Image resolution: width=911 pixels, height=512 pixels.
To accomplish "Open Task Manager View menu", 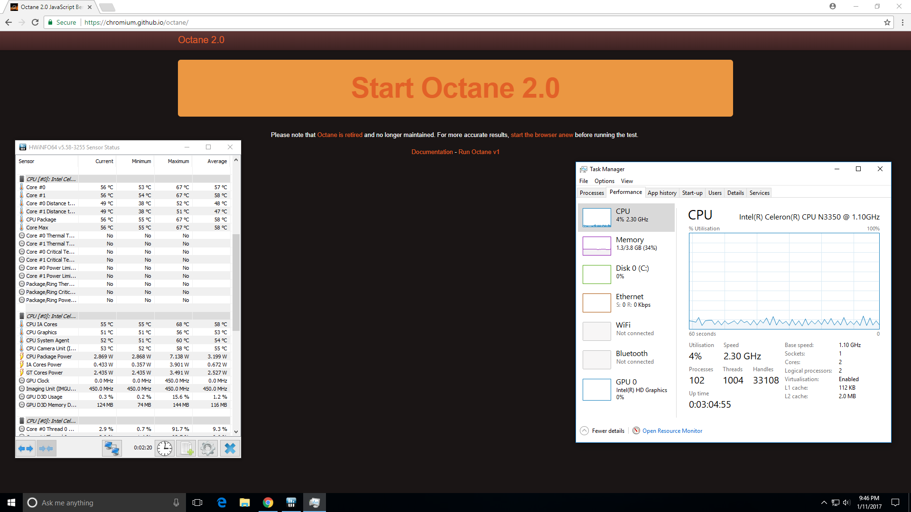I will 627,181.
